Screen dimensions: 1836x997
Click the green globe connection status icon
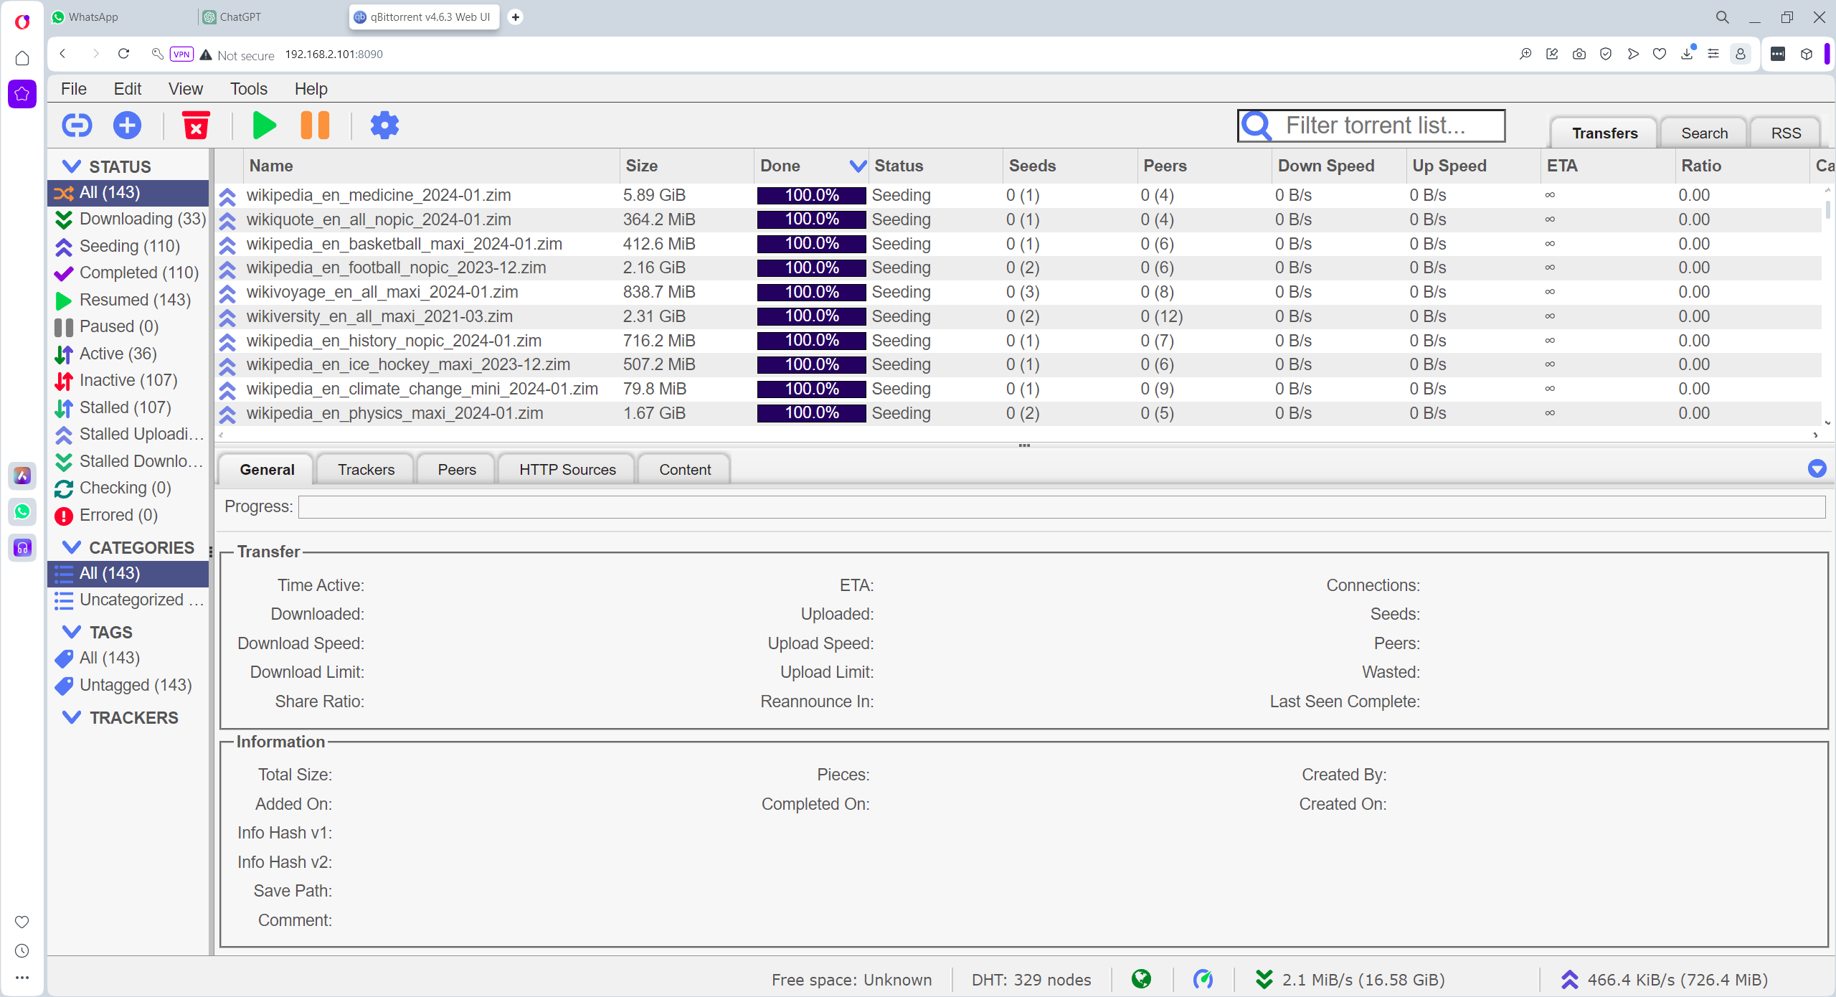[x=1141, y=979]
